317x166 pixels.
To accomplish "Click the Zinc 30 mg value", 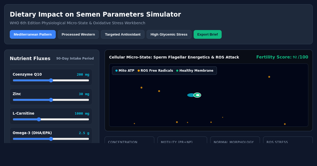I will coord(84,94).
